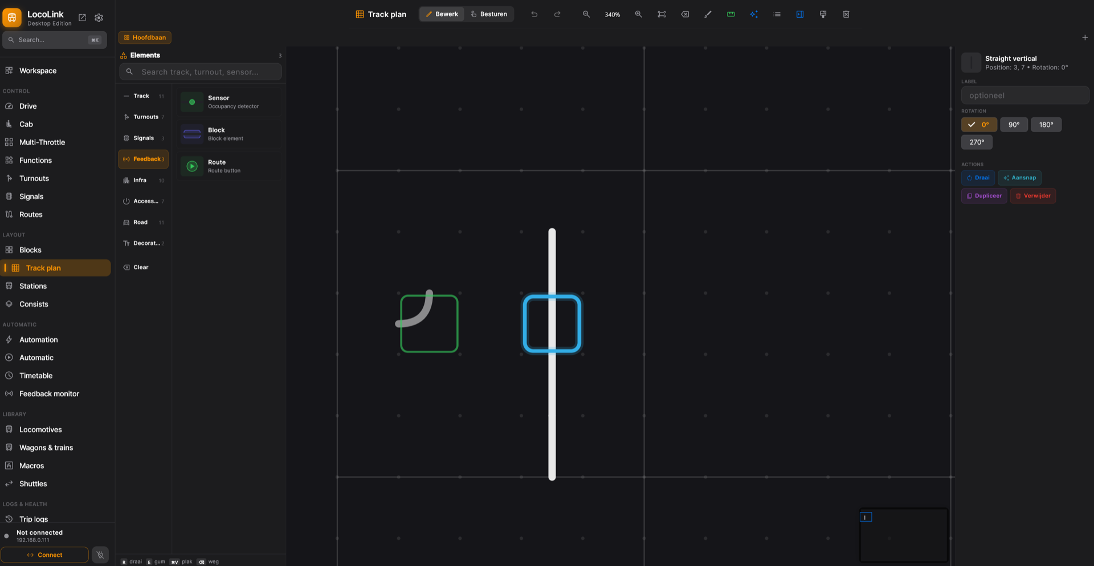Set rotation to 180°
Image resolution: width=1094 pixels, height=566 pixels.
click(x=1046, y=125)
